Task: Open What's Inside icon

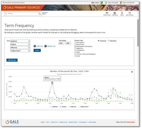Action: [107, 14]
